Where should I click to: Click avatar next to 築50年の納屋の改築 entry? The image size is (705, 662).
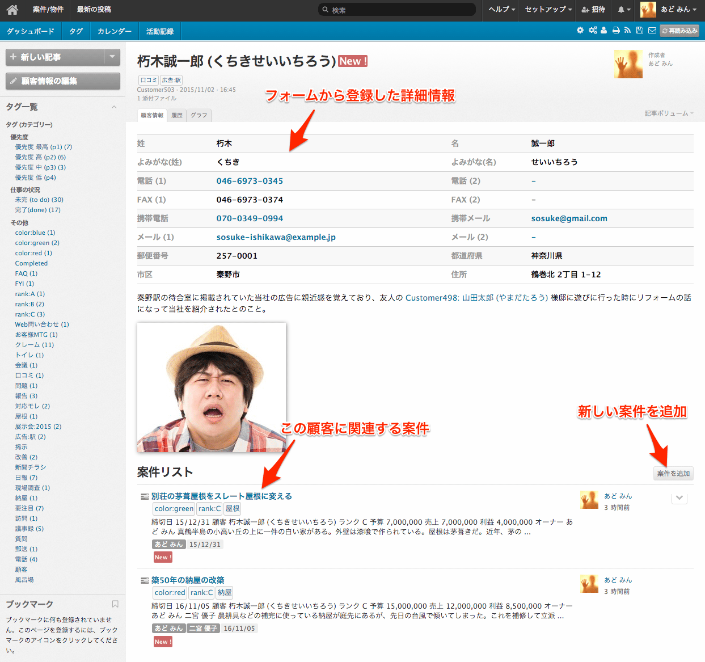tap(589, 584)
